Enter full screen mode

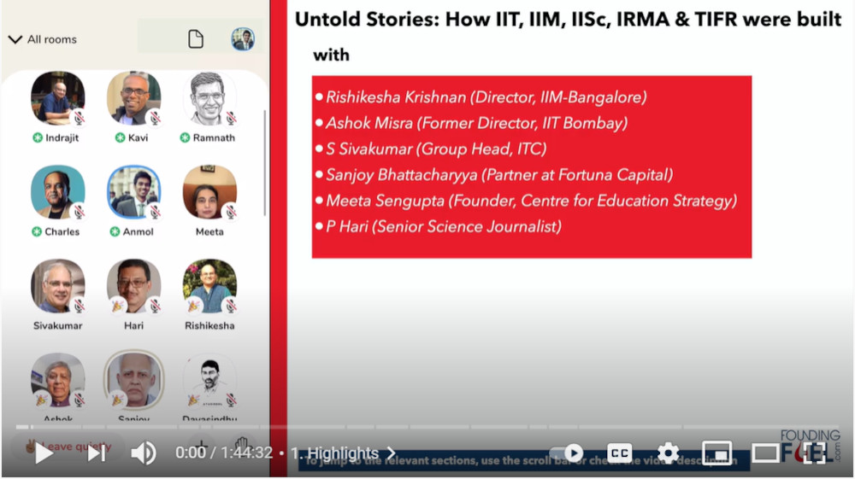(814, 453)
